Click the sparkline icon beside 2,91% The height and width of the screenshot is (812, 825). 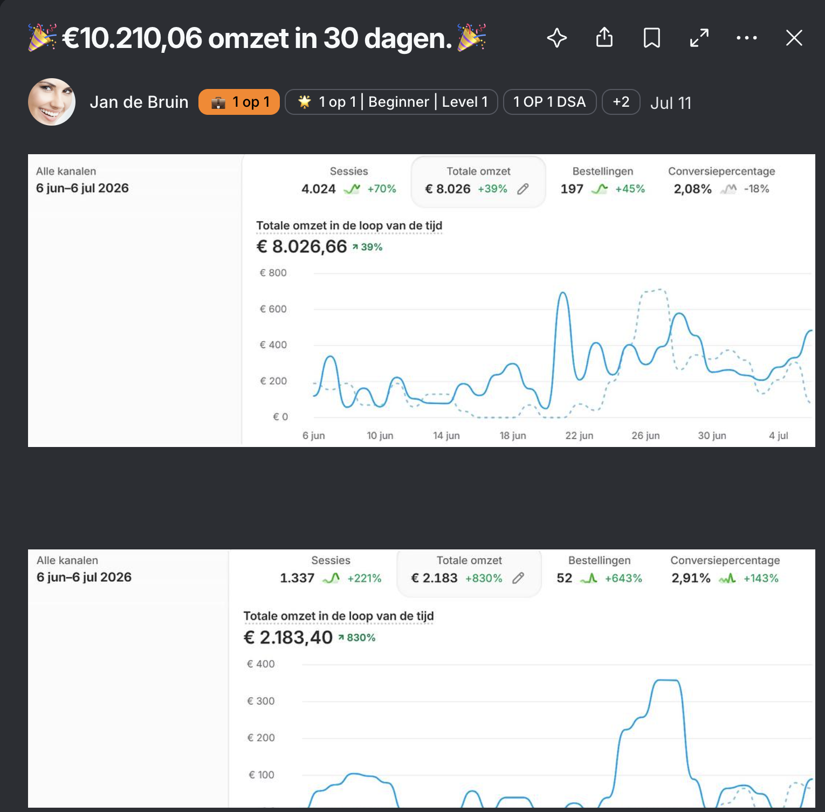pos(727,578)
